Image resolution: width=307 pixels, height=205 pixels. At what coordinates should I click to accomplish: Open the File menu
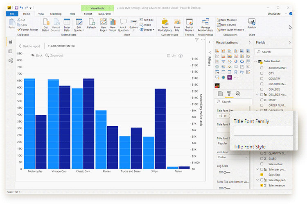click(12, 14)
